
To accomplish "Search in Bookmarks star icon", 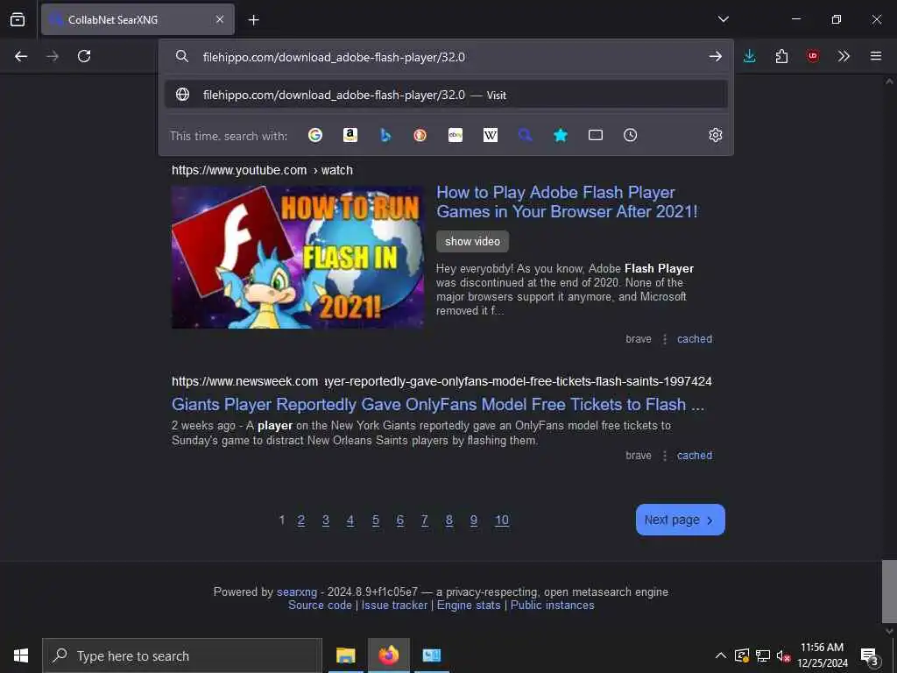I will click(x=561, y=135).
